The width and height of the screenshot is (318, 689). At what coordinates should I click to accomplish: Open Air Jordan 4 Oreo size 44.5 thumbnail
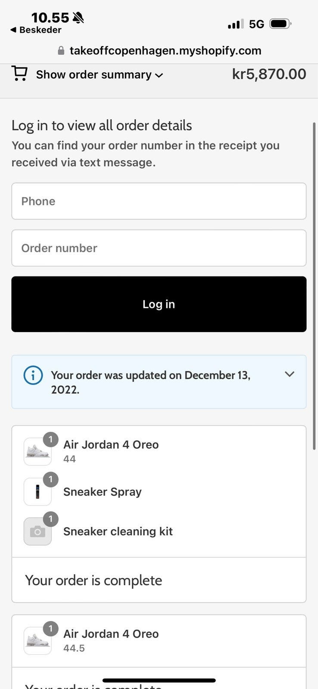coord(37,640)
